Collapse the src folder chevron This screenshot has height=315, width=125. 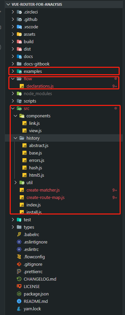pyautogui.click(x=13, y=109)
